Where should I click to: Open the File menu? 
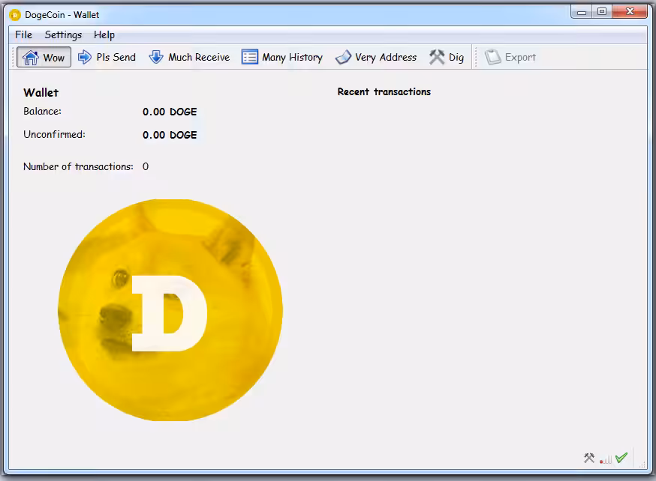coord(24,34)
